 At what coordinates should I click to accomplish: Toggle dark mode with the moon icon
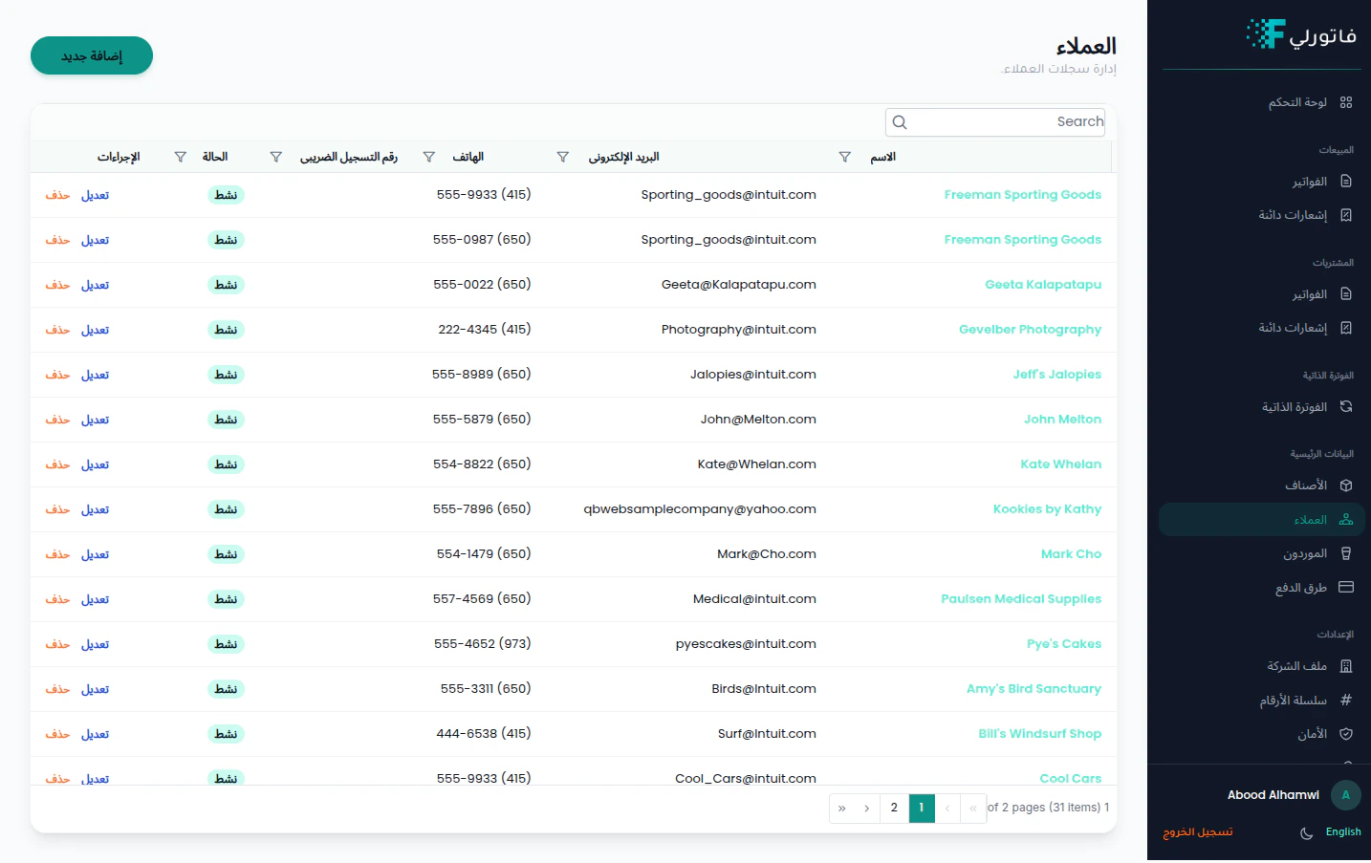click(x=1306, y=833)
